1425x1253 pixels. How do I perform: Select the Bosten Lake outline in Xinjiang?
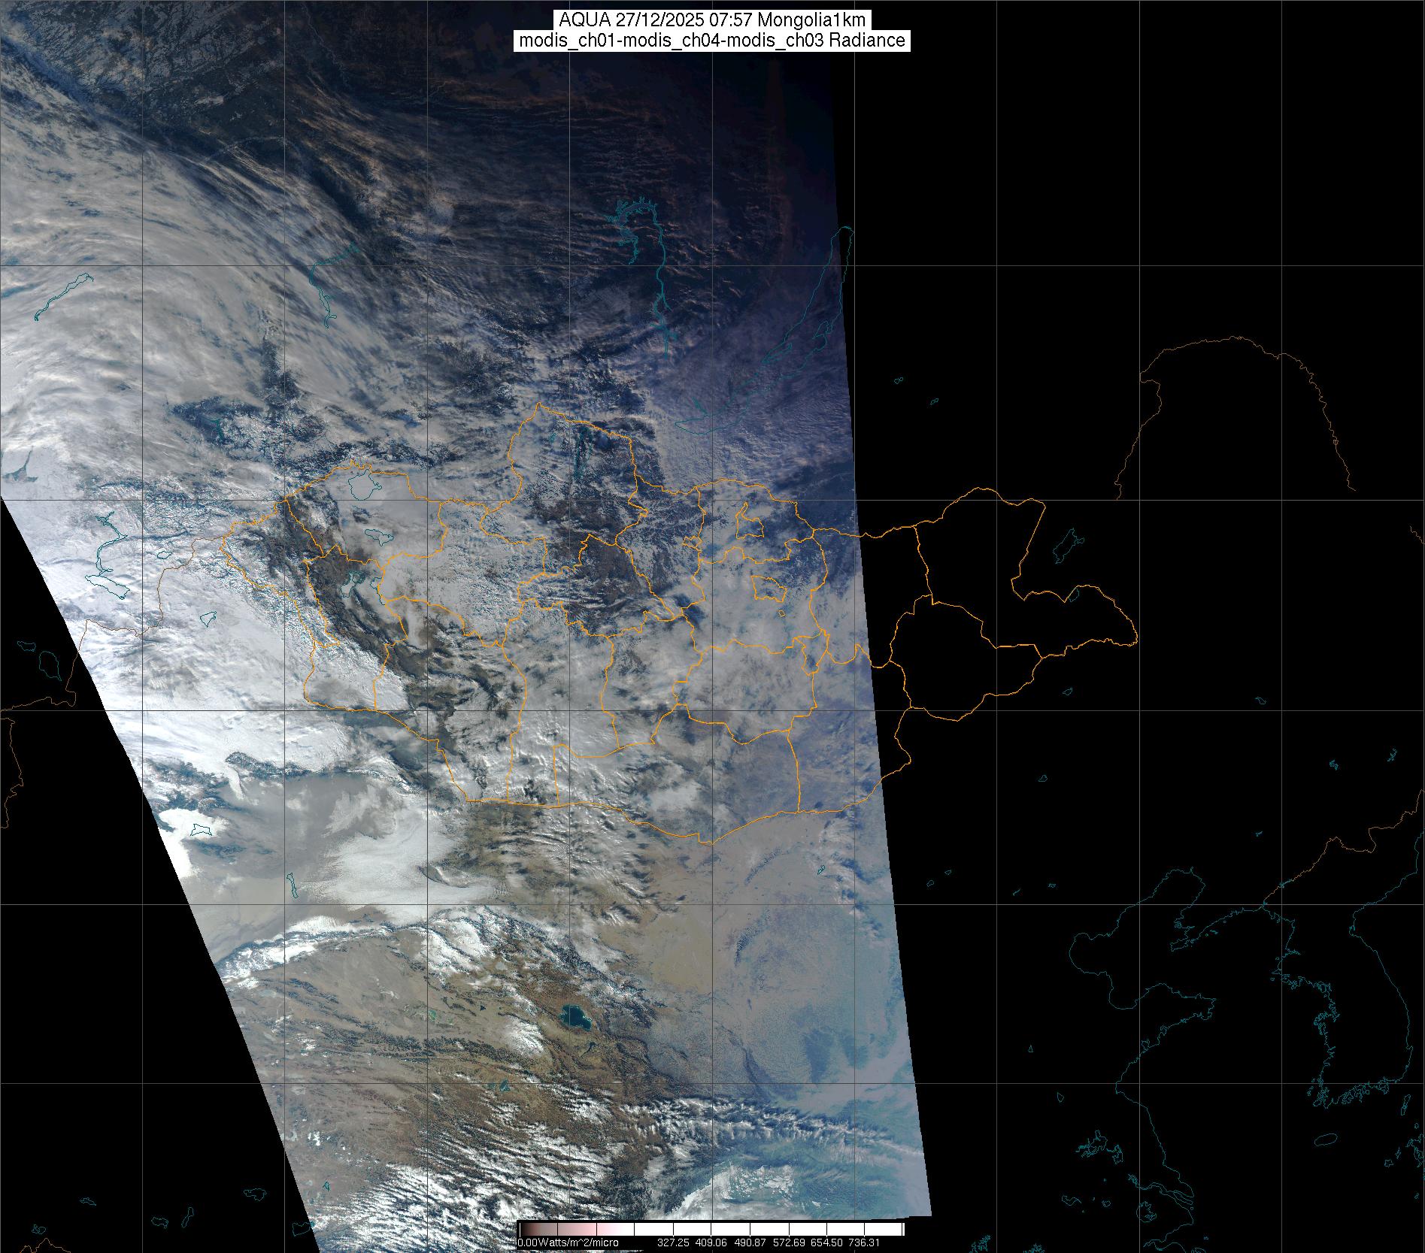201,830
